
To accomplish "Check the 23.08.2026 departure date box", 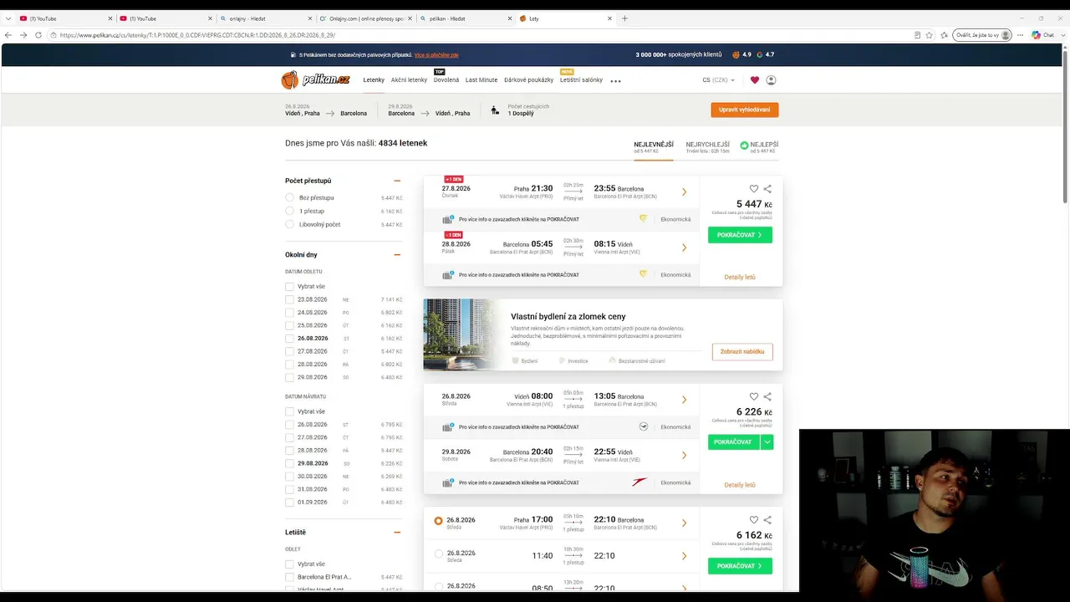I will click(x=289, y=299).
